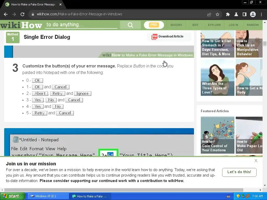This screenshot has width=267, height=200.
Task: Open Chrome's three-dot menu
Action: [x=261, y=15]
